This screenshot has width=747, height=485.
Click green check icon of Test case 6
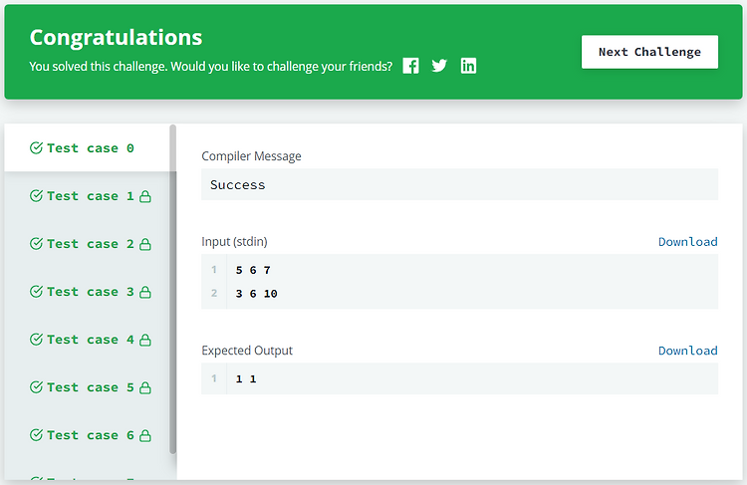click(36, 434)
